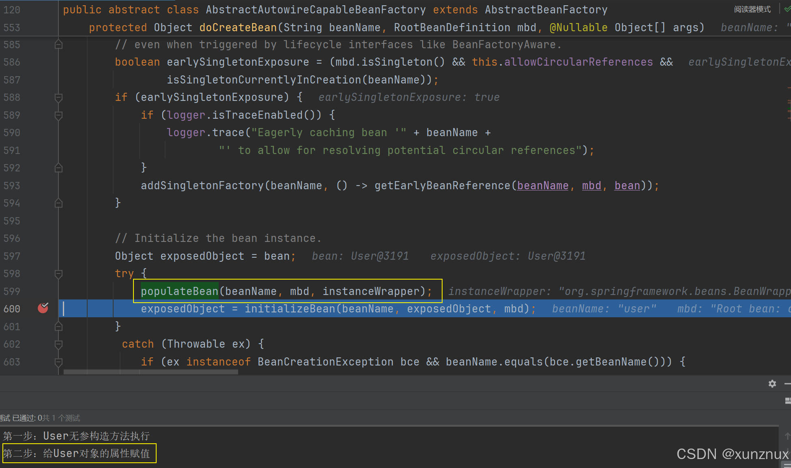This screenshot has height=468, width=791.
Task: Click the BeanCreationException type on line 603
Action: (325, 362)
